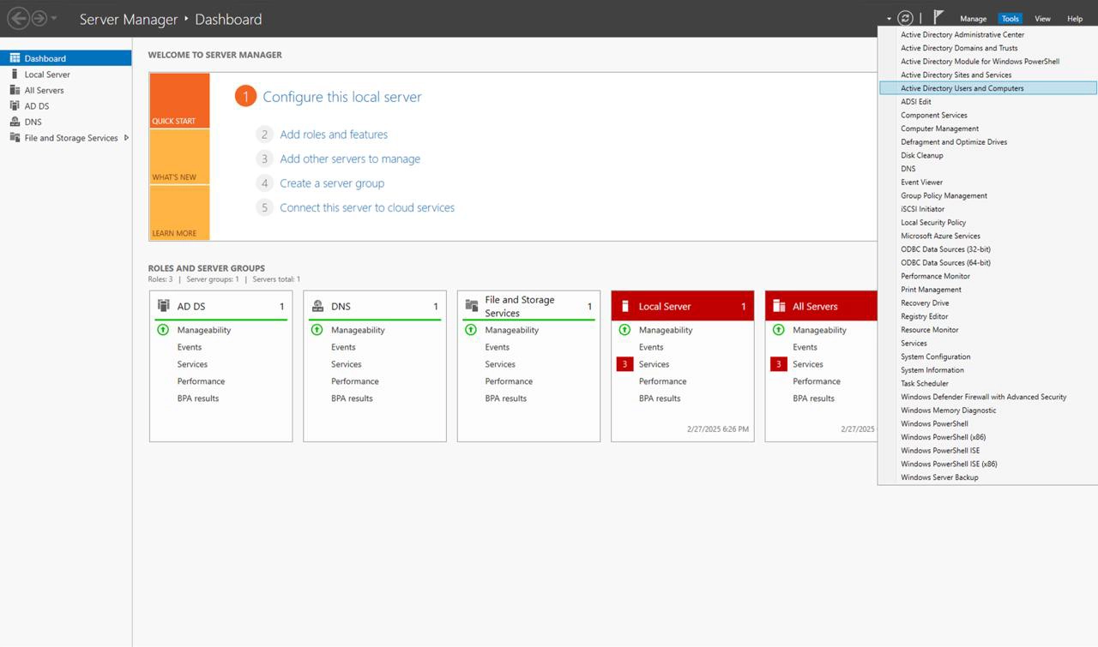Click green Manageability icon in DNS tile
This screenshot has height=647, width=1098.
click(x=317, y=330)
